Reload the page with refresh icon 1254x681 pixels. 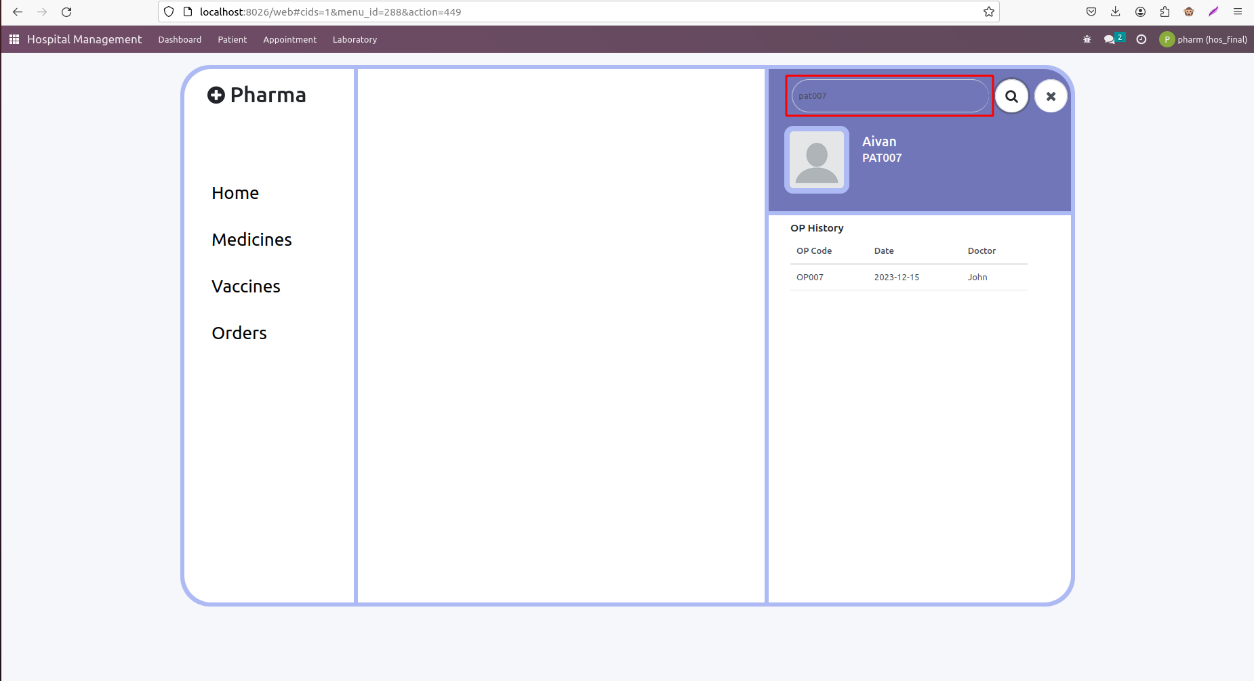point(66,12)
